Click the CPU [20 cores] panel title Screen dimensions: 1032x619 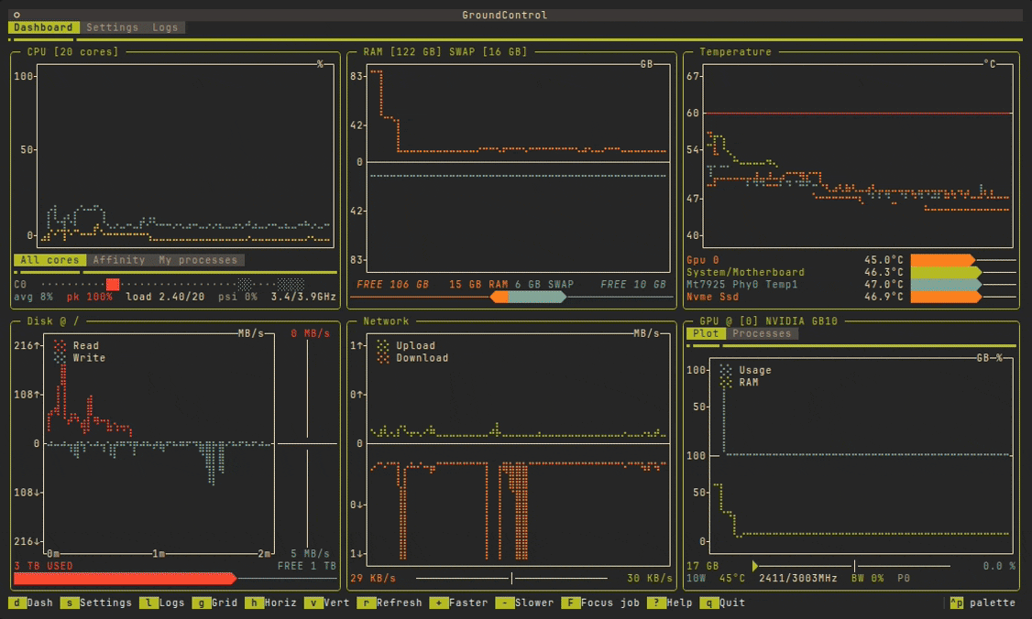tap(72, 52)
